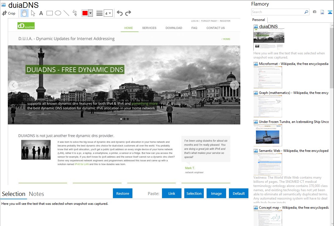Click the Semantic Web title text

(294, 150)
